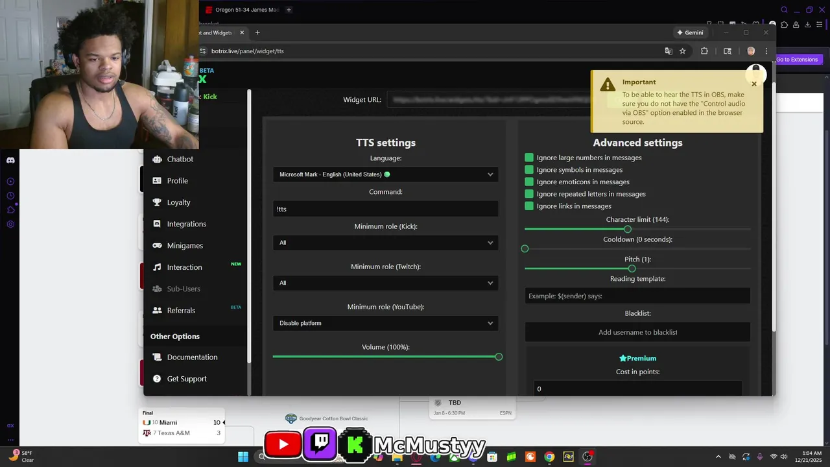Open the Interaction menu item
830x467 pixels.
(184, 267)
